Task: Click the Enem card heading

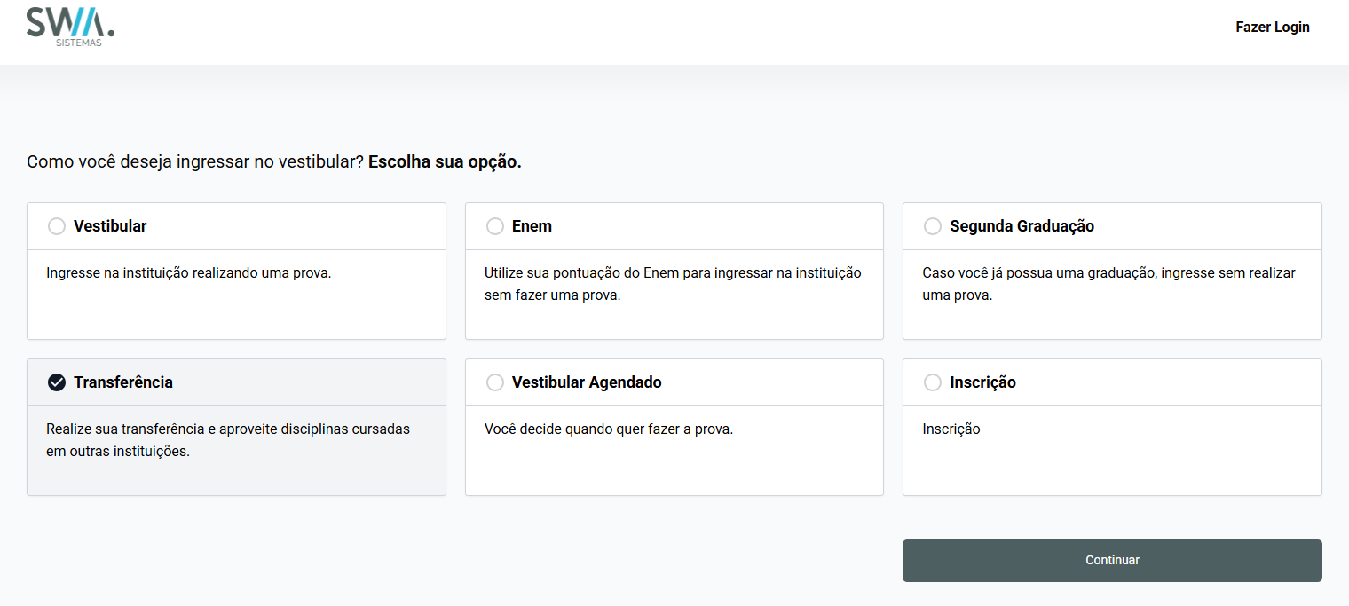Action: pos(532,226)
